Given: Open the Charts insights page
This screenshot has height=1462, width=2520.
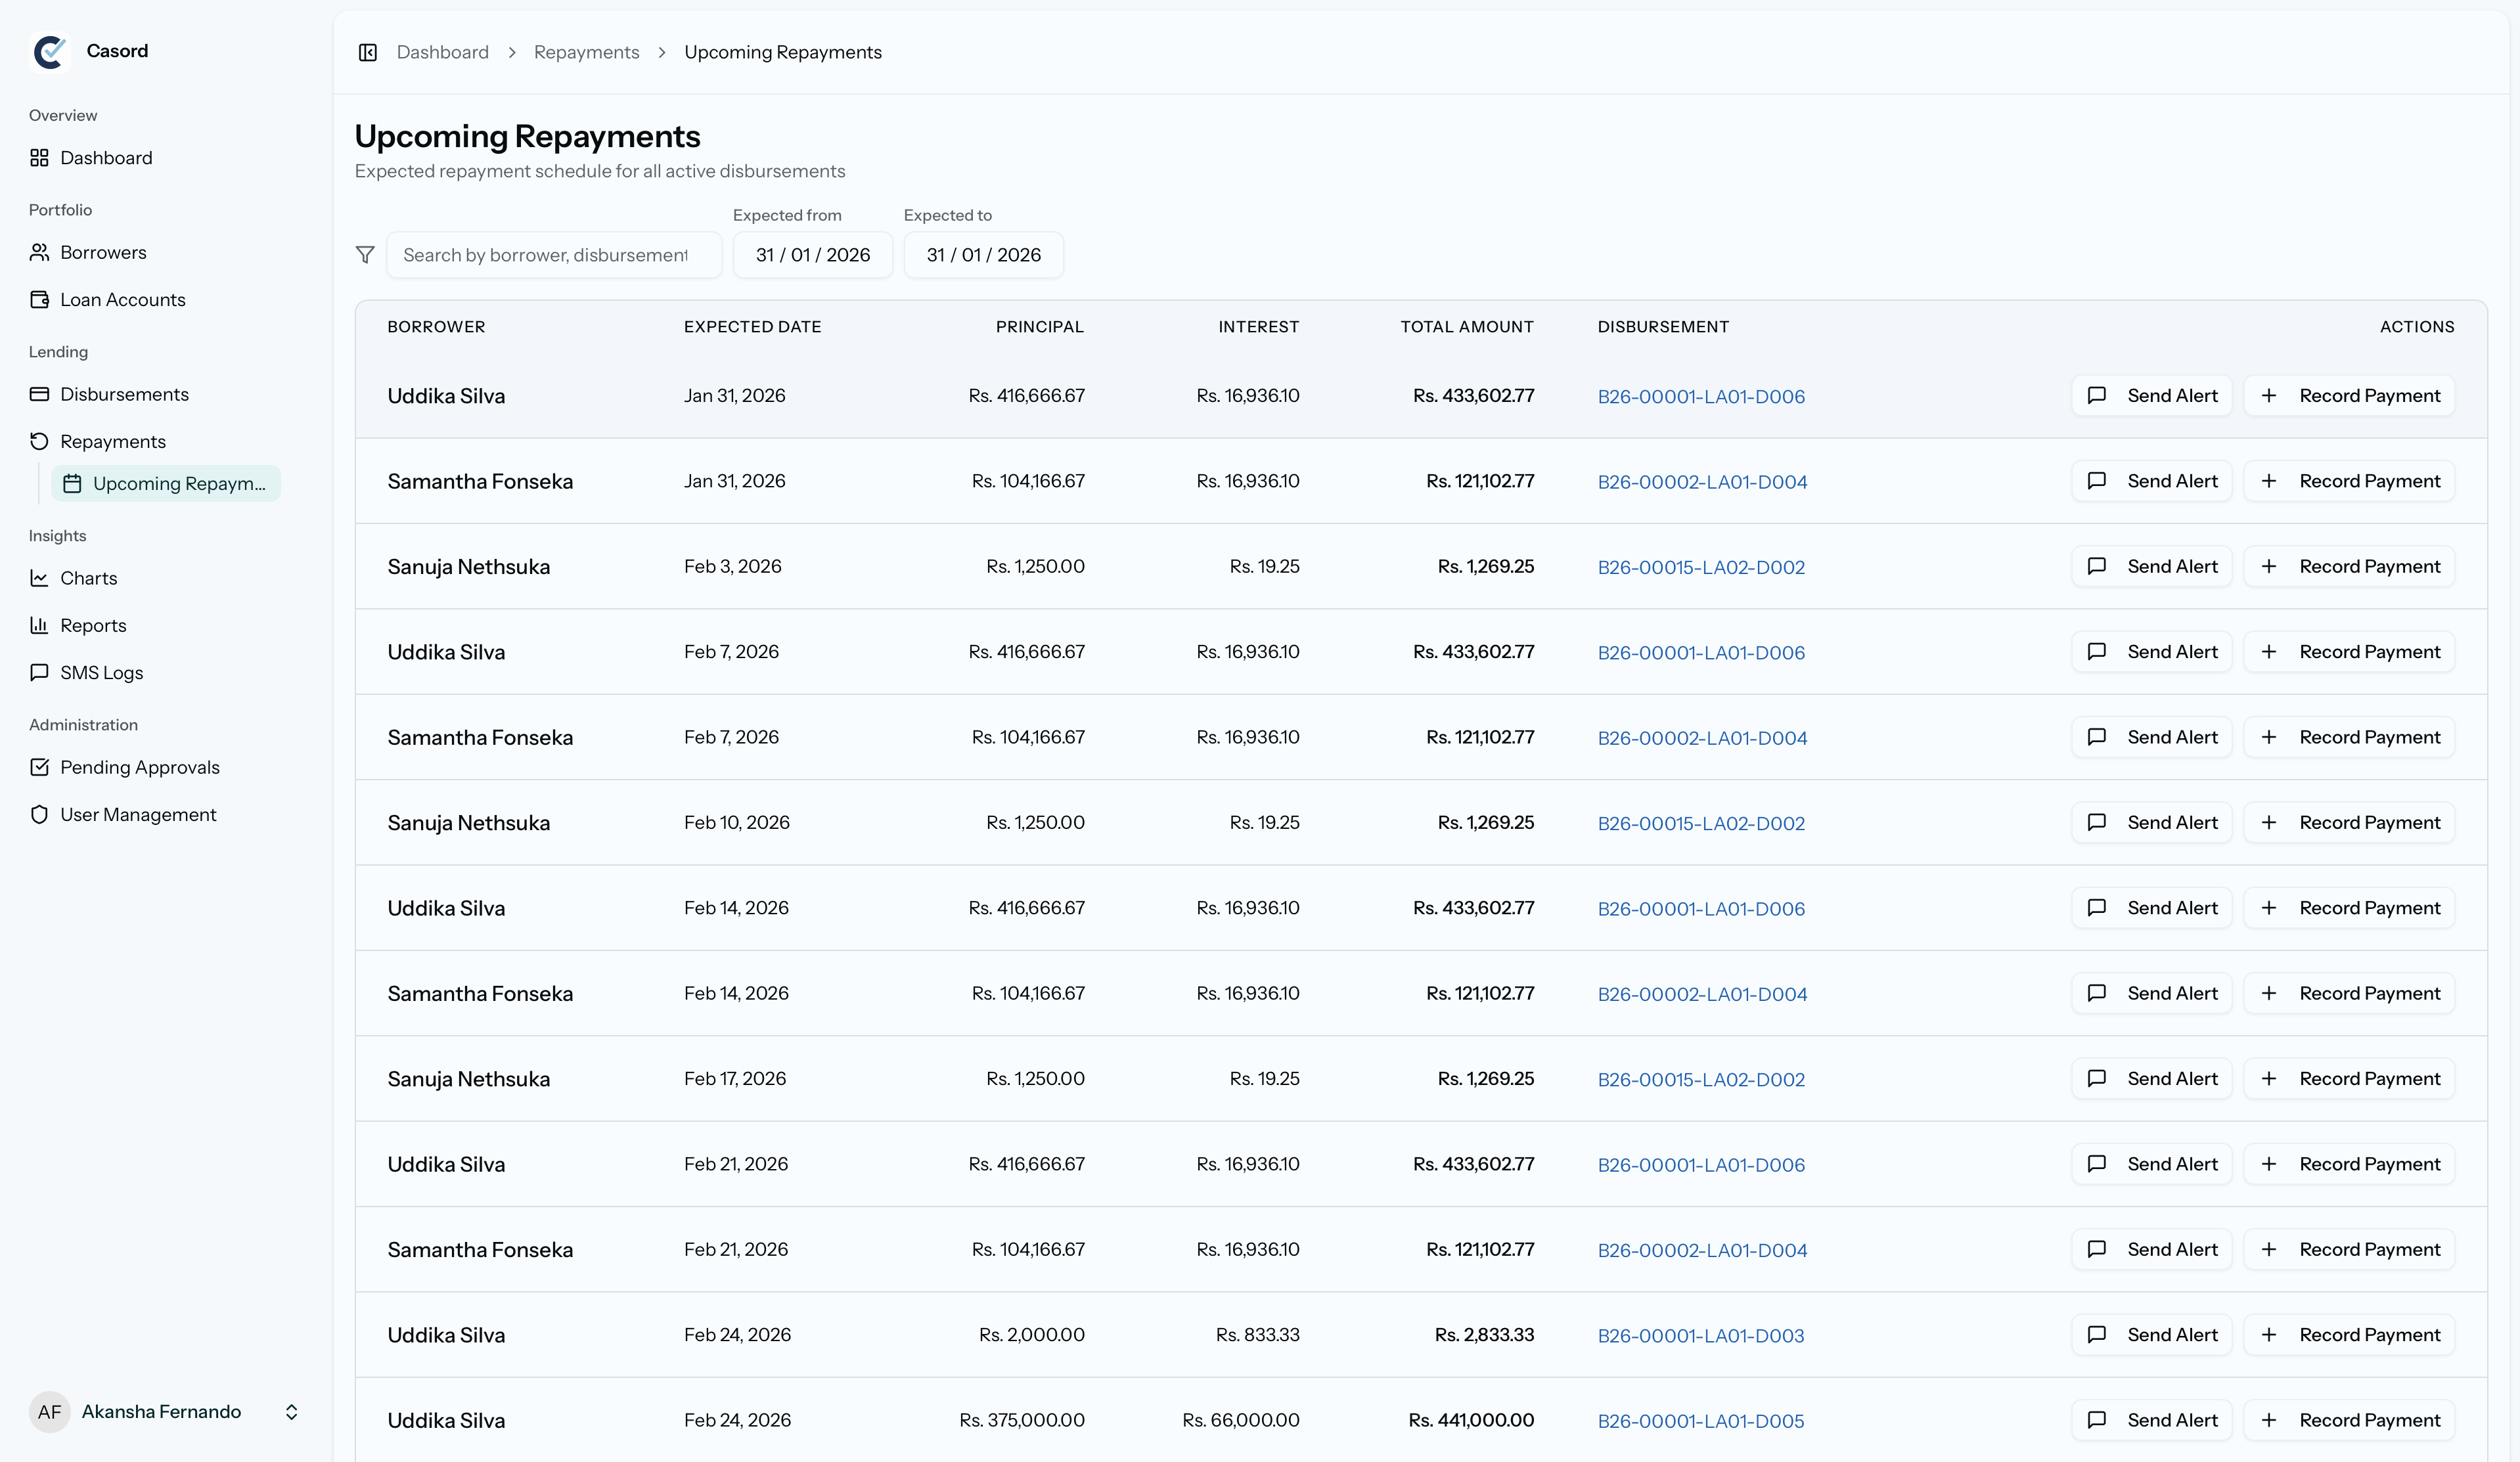Looking at the screenshot, I should click(88, 578).
